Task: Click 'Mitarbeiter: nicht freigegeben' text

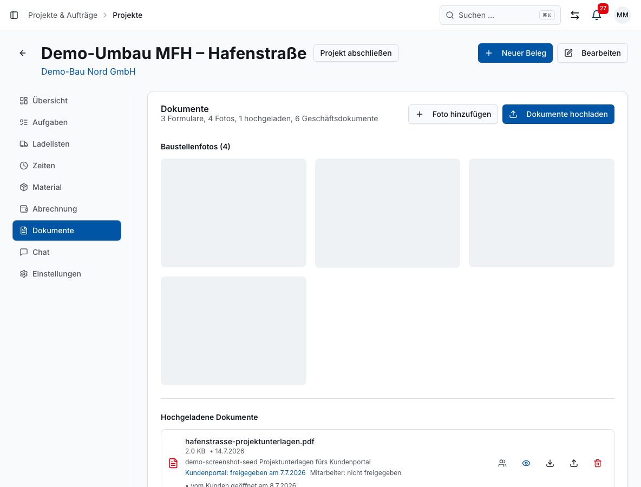Action: [356, 473]
